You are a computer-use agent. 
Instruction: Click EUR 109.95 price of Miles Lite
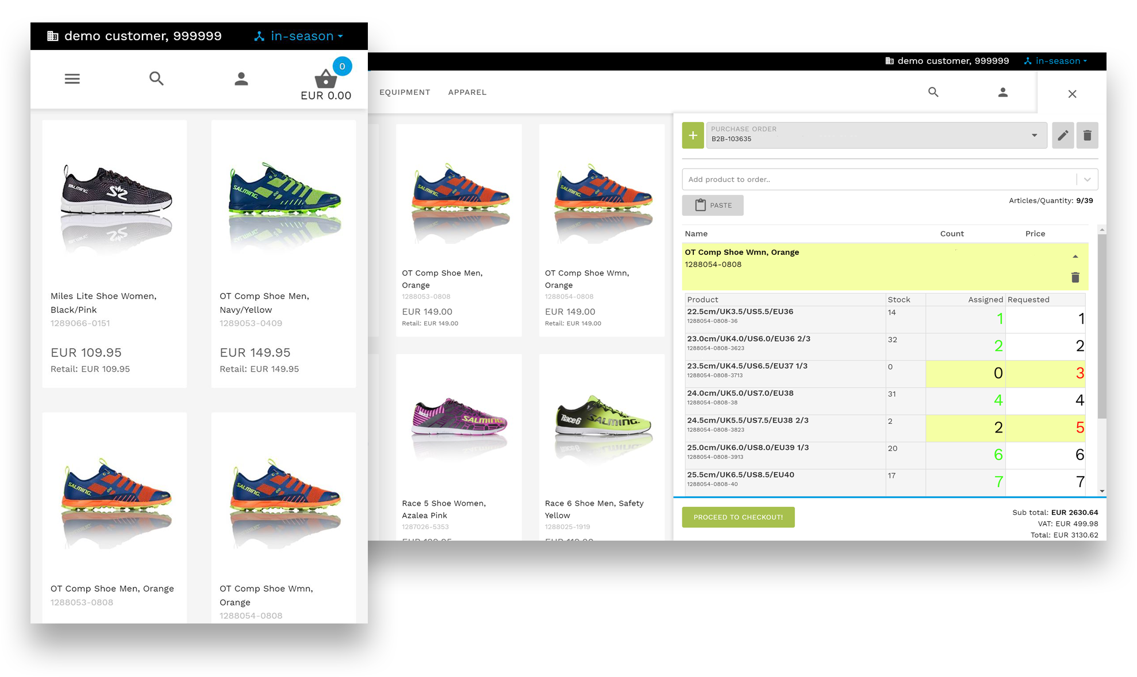click(86, 353)
